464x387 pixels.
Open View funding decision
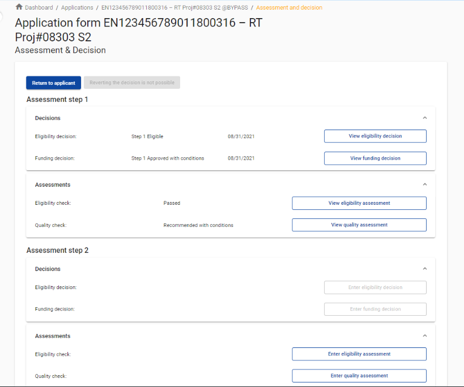click(x=375, y=158)
